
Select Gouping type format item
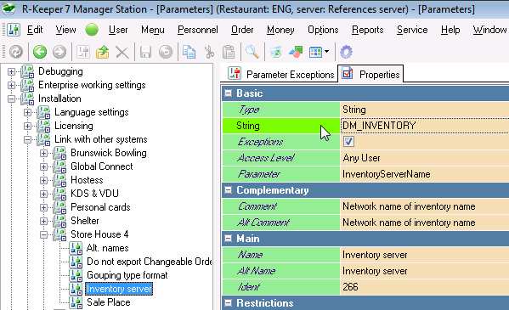click(x=127, y=275)
